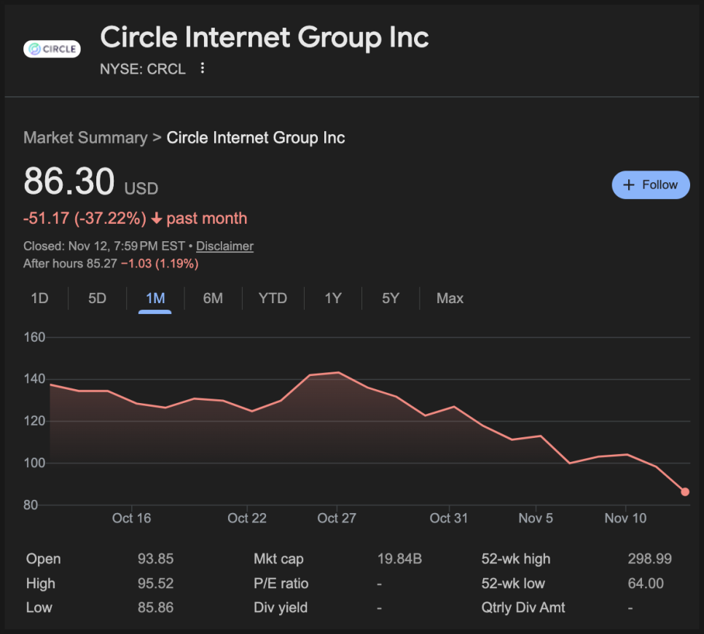Show the 5Y price chart
The width and height of the screenshot is (704, 634).
click(391, 298)
